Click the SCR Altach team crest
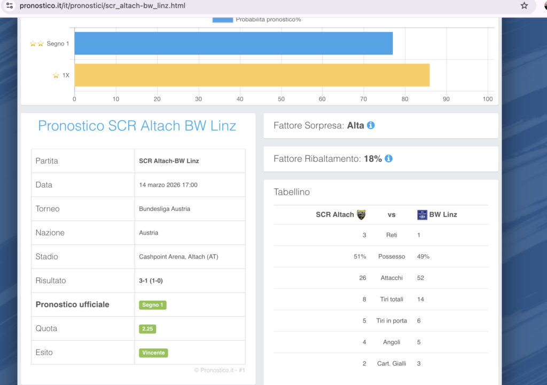 pyautogui.click(x=361, y=214)
